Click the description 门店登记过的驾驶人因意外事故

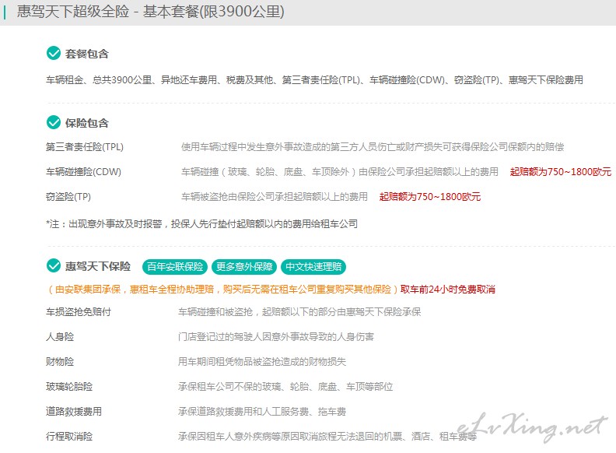(276, 336)
